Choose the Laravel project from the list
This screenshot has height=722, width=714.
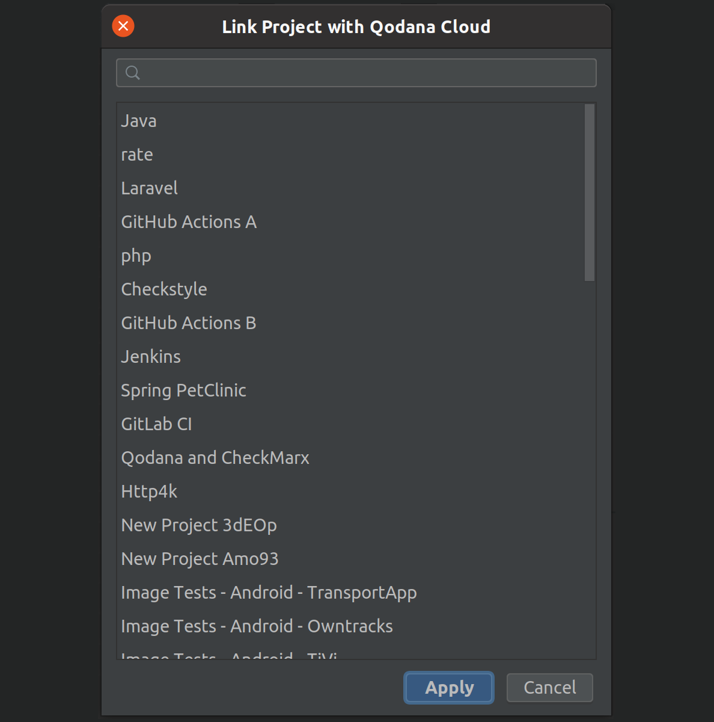149,188
